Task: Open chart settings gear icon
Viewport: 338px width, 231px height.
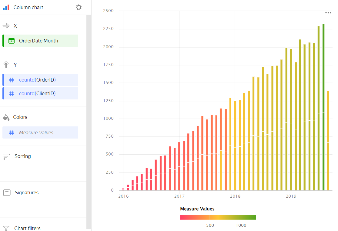Action: [x=79, y=7]
